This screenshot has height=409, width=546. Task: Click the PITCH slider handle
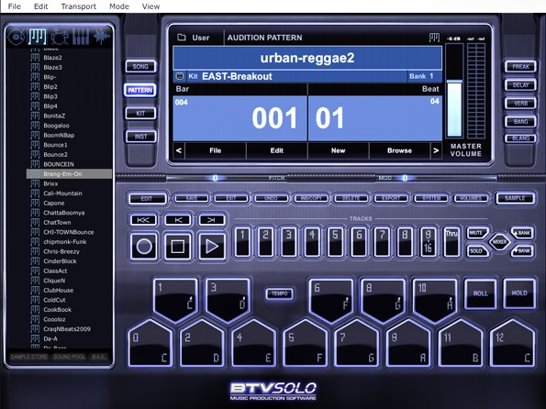(216, 178)
